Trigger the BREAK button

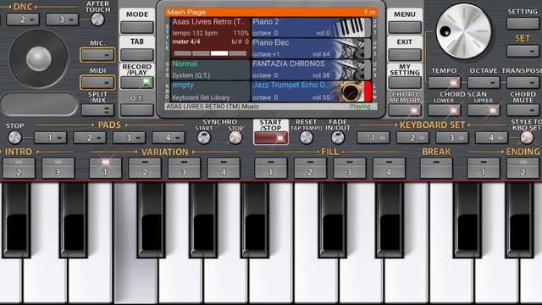click(x=436, y=168)
